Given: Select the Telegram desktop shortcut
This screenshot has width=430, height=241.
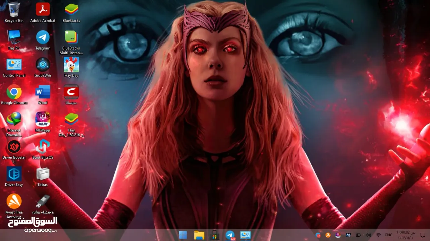Looking at the screenshot, I should pos(43,40).
